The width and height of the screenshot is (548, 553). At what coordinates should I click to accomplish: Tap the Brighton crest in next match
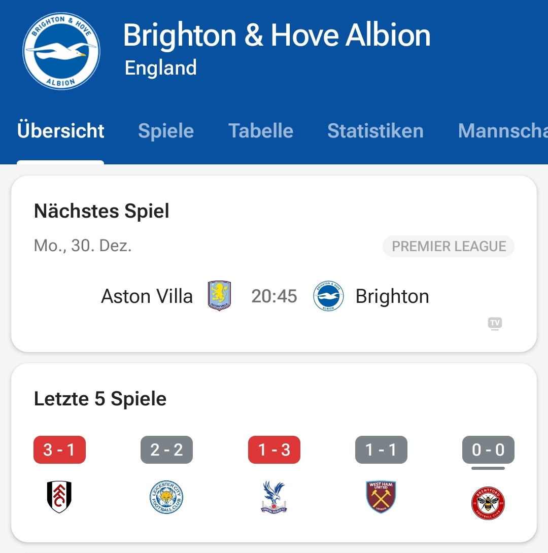coord(328,296)
